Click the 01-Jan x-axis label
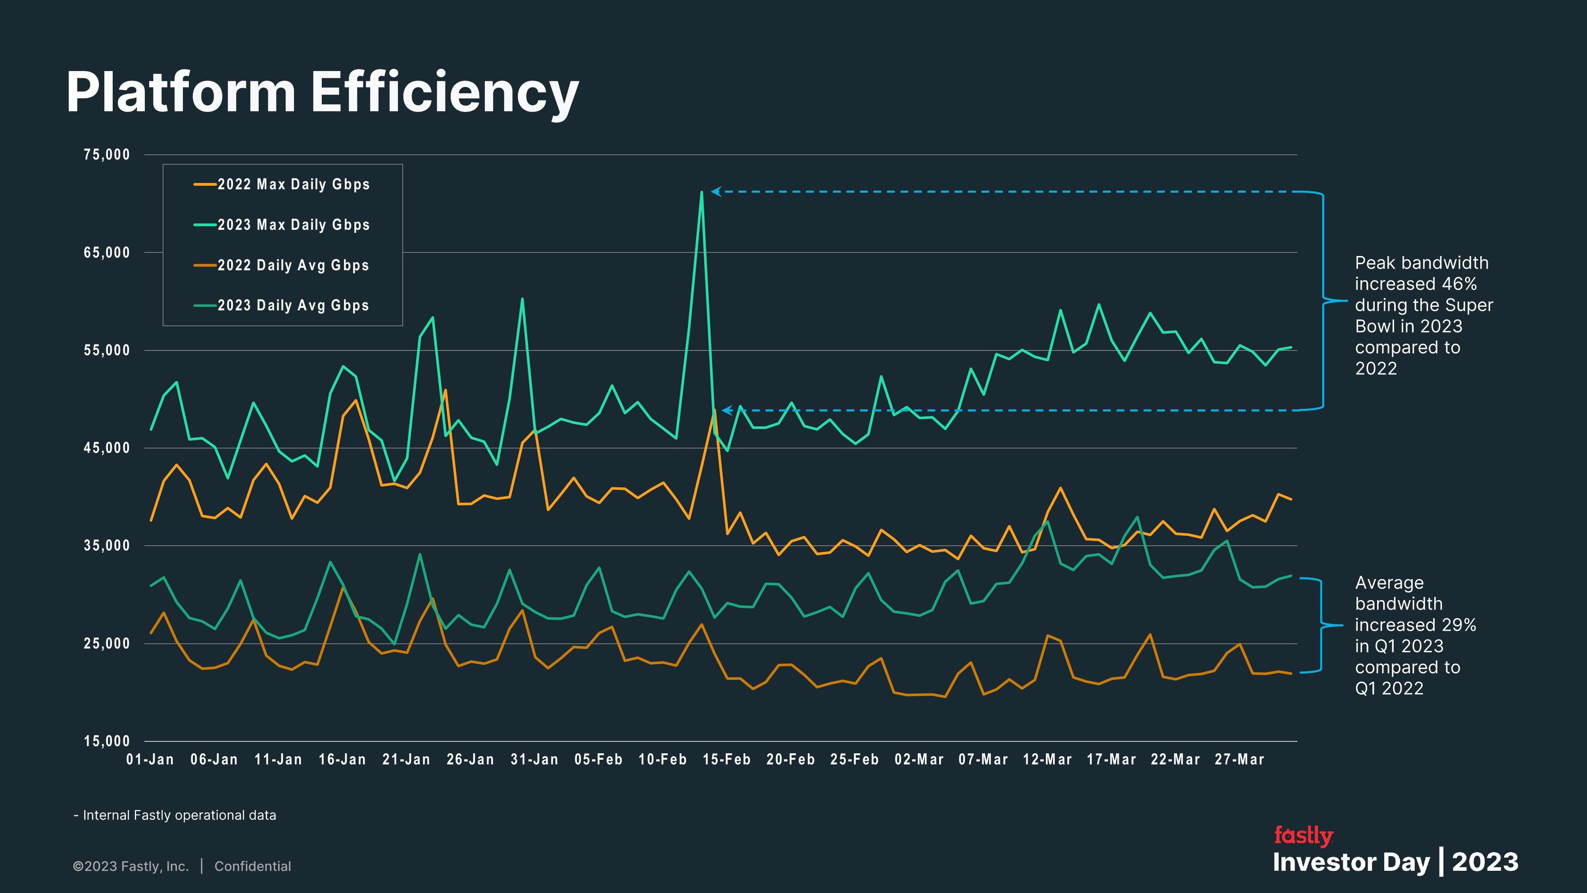This screenshot has height=893, width=1587. point(150,759)
